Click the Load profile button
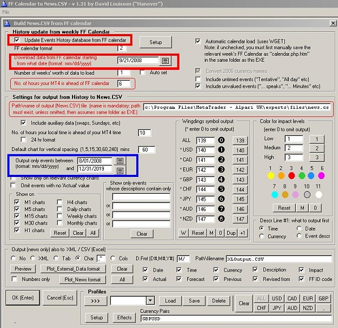This screenshot has width=338, height=328. 170,301
